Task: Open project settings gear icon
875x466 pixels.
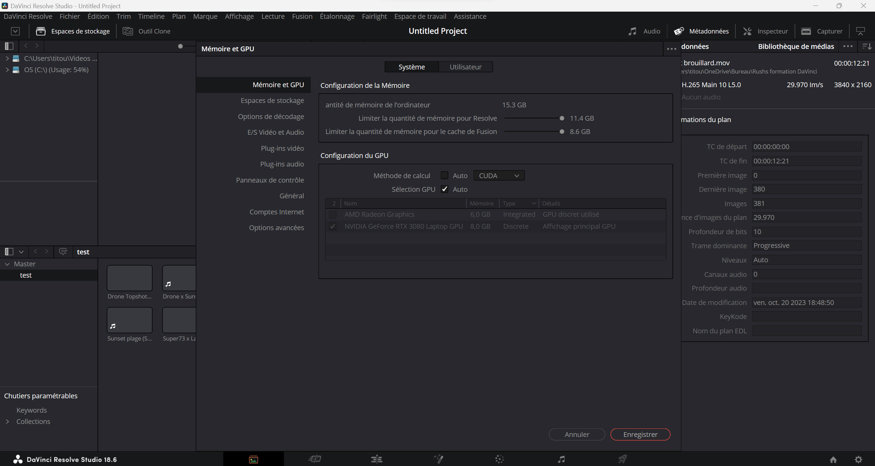Action: pyautogui.click(x=858, y=460)
